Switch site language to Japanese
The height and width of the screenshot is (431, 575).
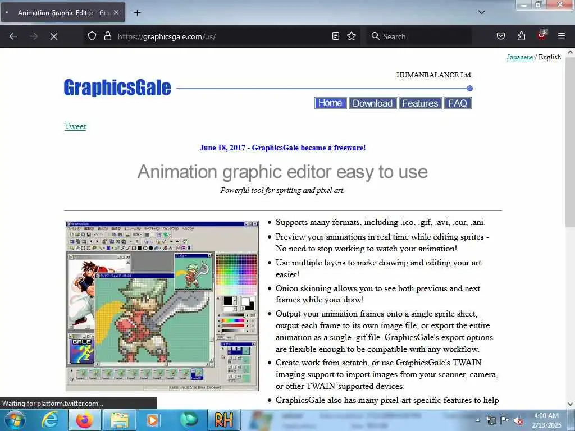[x=519, y=57]
